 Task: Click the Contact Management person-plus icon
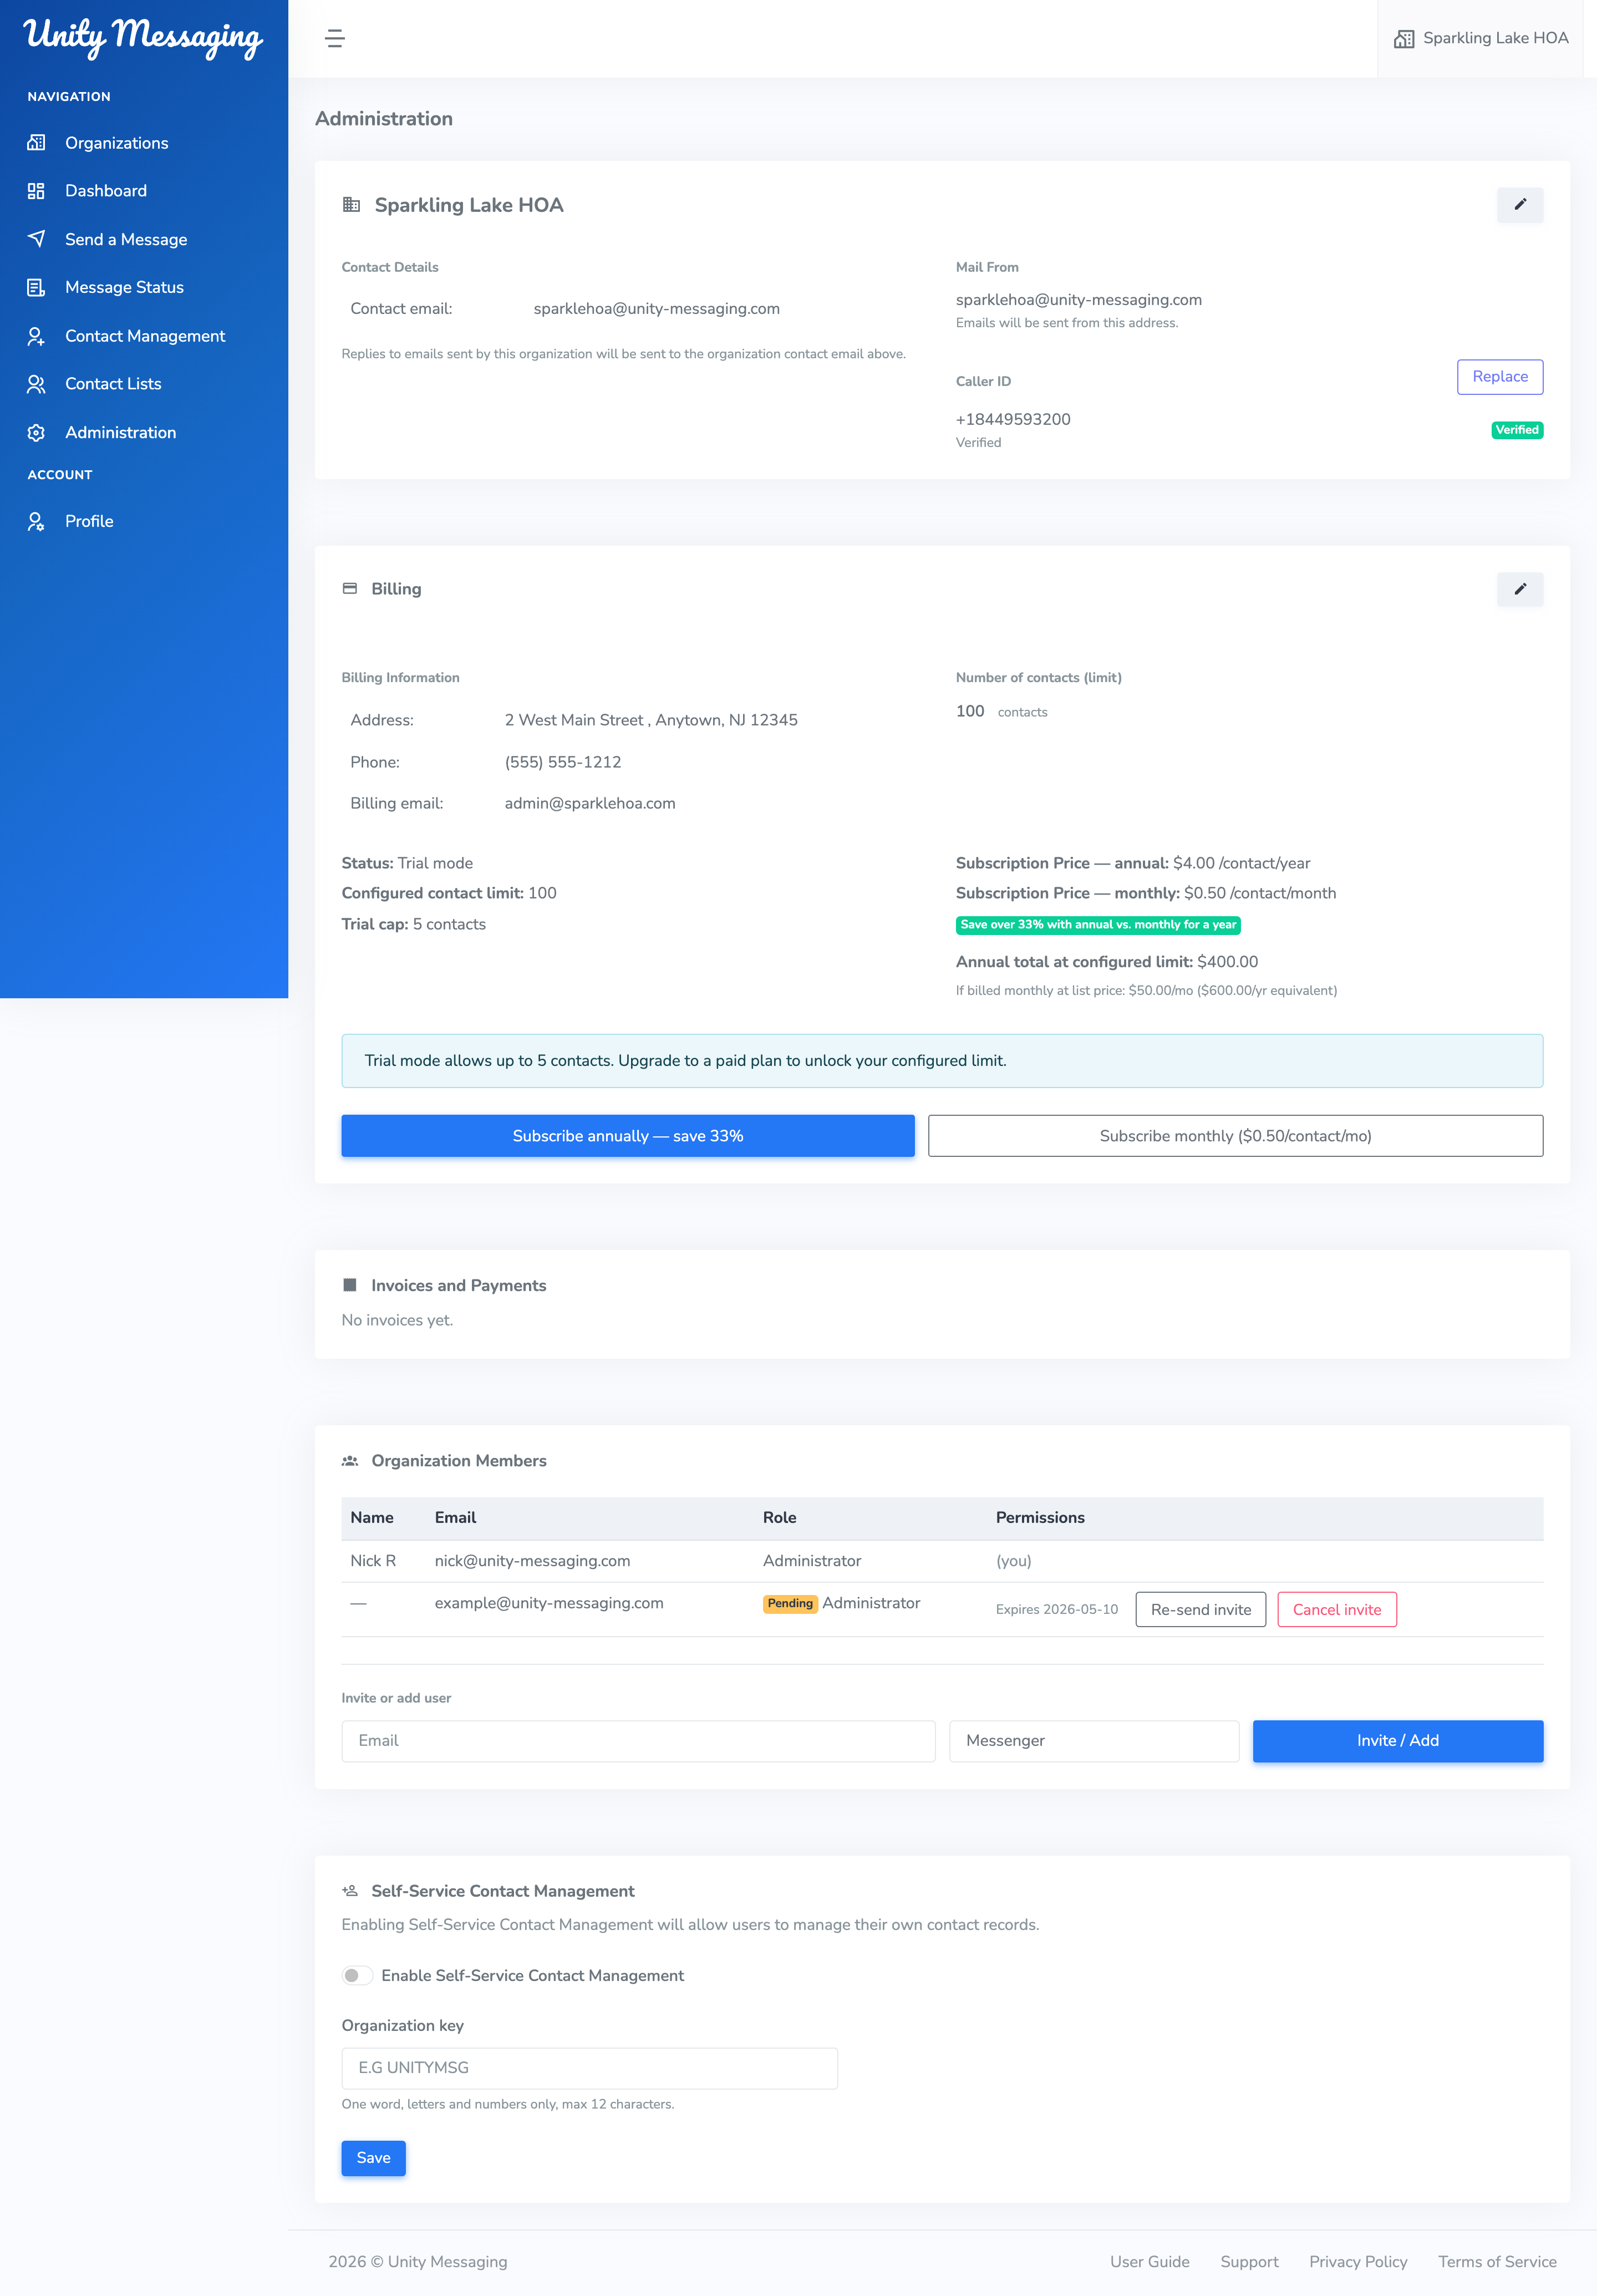36,336
